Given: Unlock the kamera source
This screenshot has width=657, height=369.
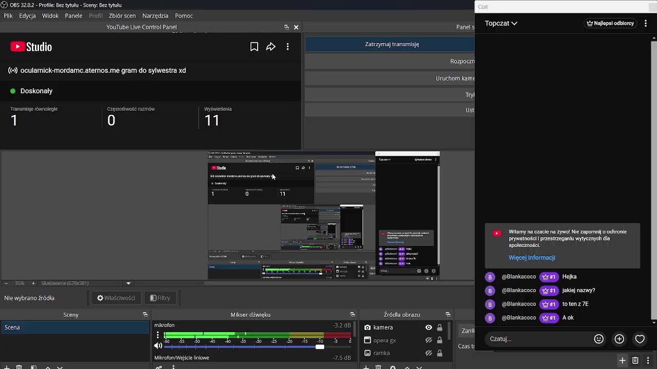Looking at the screenshot, I should click(x=439, y=327).
